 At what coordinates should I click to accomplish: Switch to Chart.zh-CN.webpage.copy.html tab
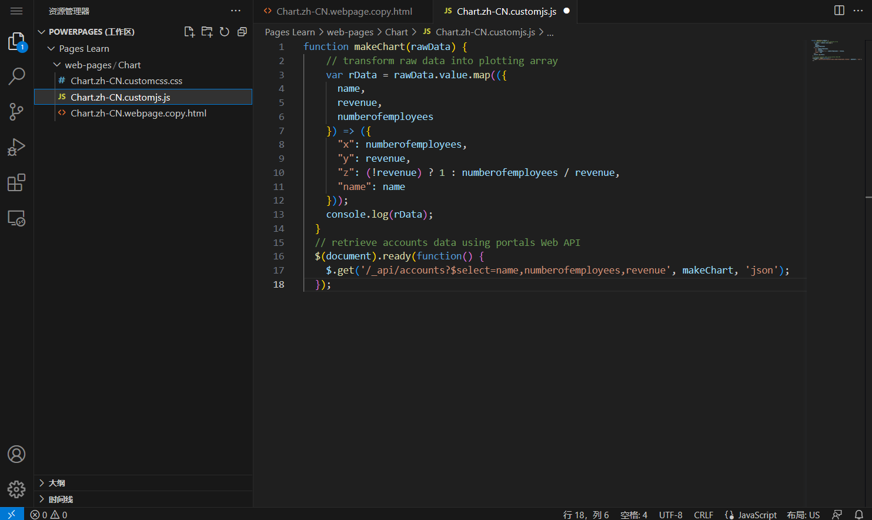pos(344,11)
